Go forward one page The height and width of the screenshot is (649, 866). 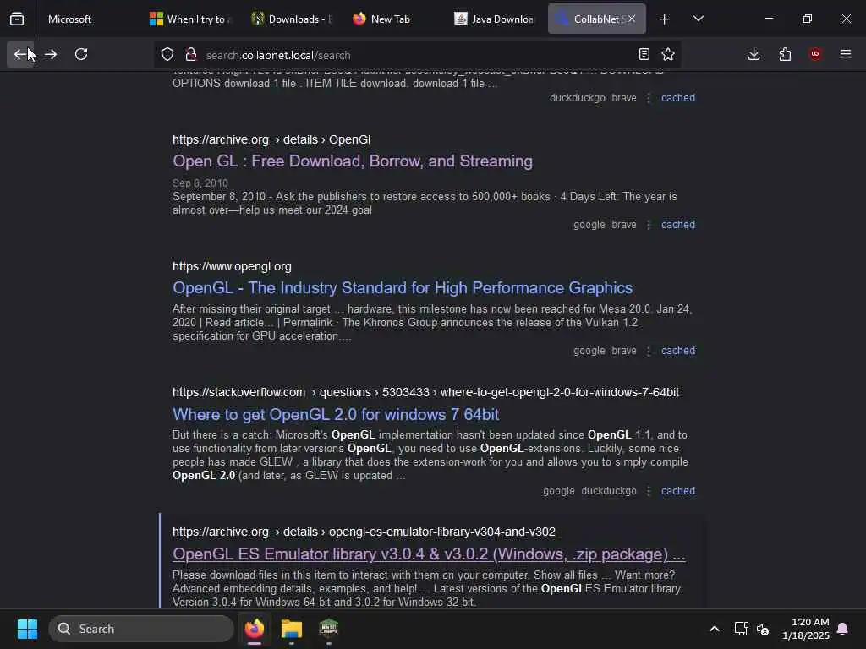point(51,54)
